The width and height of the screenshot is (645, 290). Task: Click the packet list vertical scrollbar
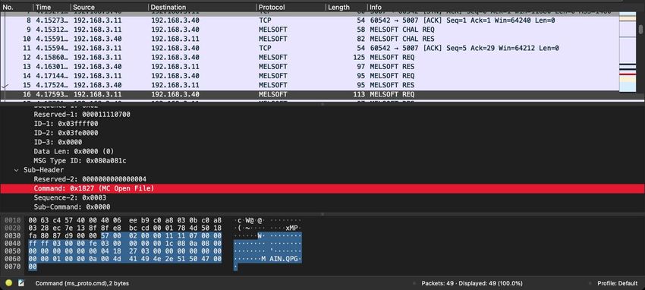(640, 30)
